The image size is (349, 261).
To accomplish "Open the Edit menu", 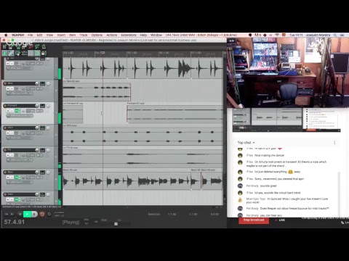I will pyautogui.click(x=39, y=35).
